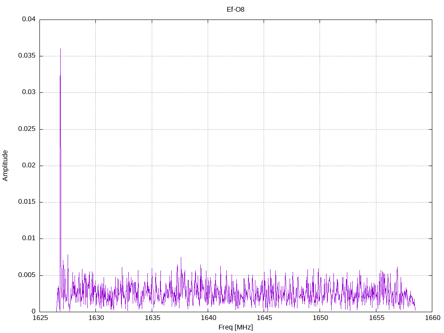Screen dimensions: 444x333
Task: Click the 1640 x-axis tick label
Action: [x=208, y=318]
